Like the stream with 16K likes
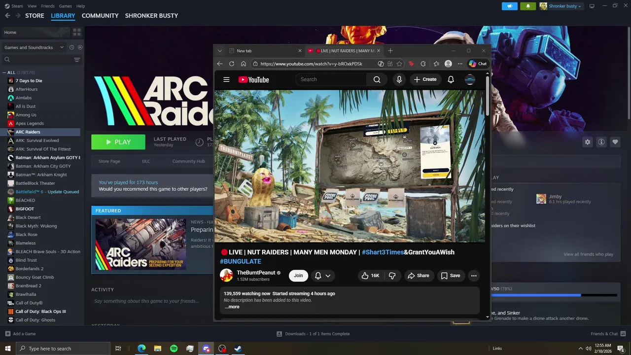 pos(371,276)
